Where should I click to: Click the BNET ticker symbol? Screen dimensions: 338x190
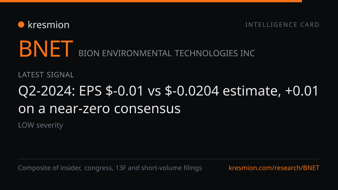(46, 49)
